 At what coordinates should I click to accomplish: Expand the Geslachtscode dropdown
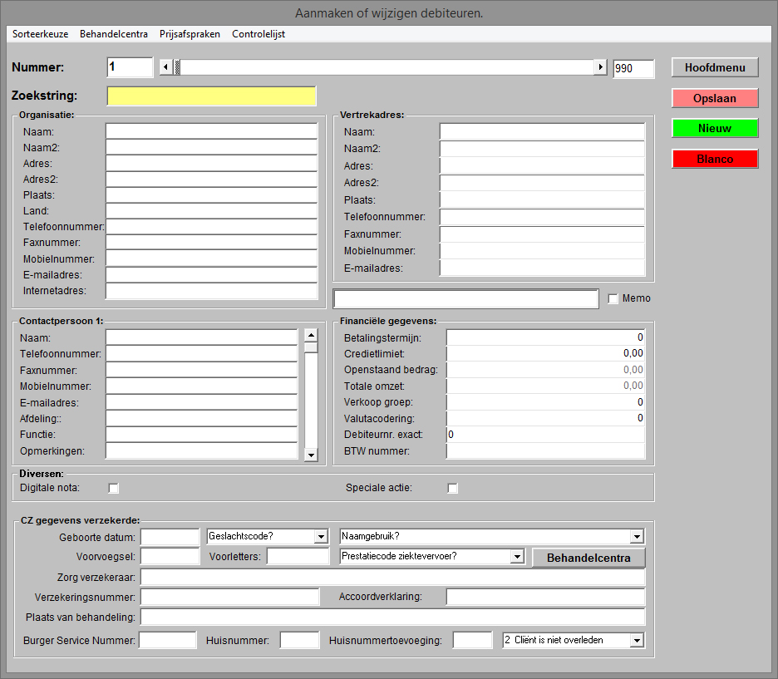pyautogui.click(x=322, y=537)
